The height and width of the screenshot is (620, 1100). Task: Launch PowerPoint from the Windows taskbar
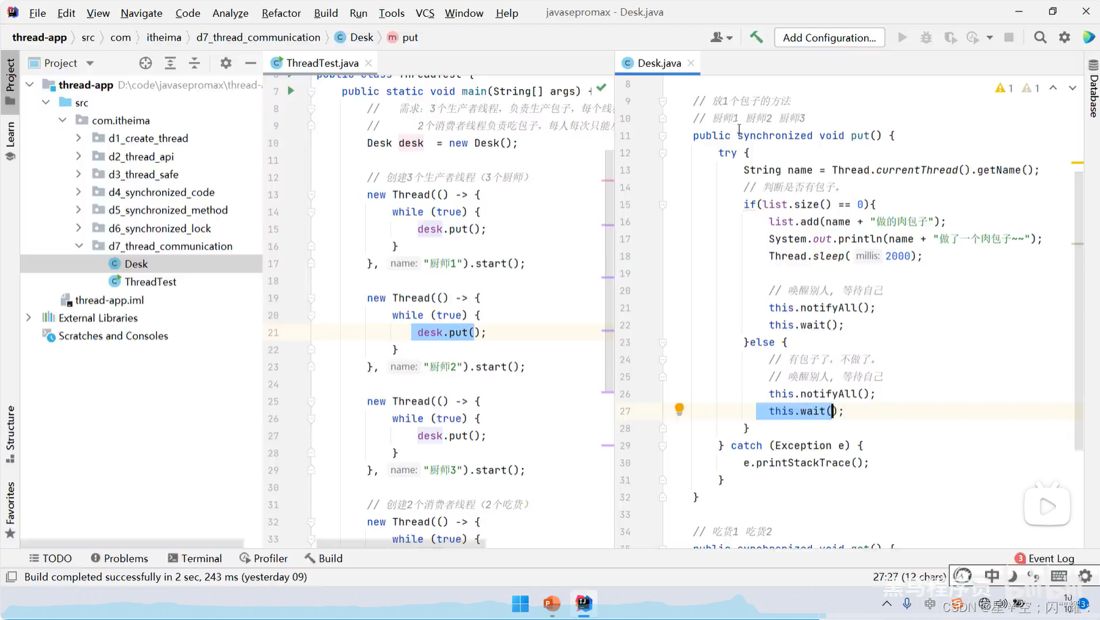pyautogui.click(x=551, y=602)
